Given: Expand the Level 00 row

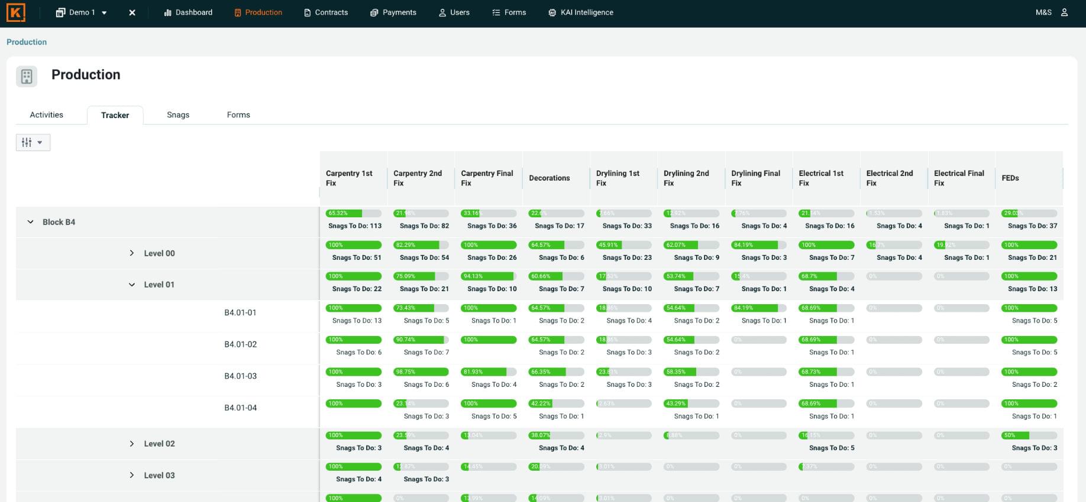Looking at the screenshot, I should [132, 253].
